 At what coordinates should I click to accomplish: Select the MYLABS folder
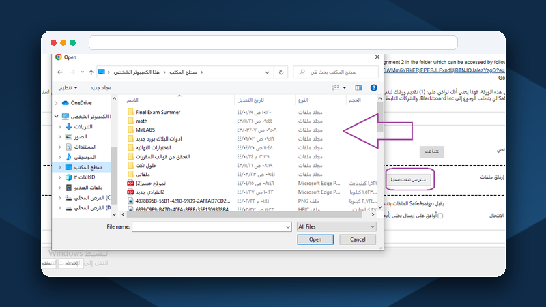point(145,130)
